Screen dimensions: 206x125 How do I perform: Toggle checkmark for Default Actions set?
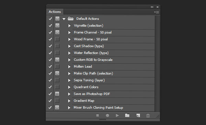tap(50, 18)
